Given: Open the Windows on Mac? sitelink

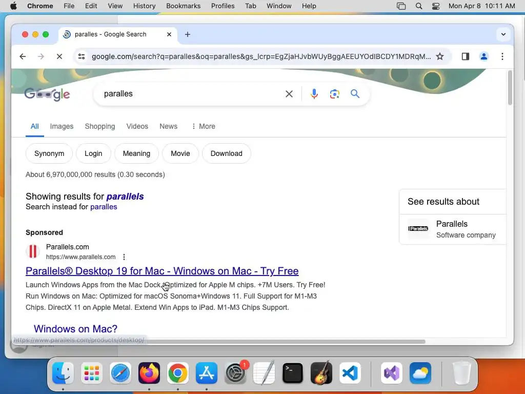Looking at the screenshot, I should [75, 329].
